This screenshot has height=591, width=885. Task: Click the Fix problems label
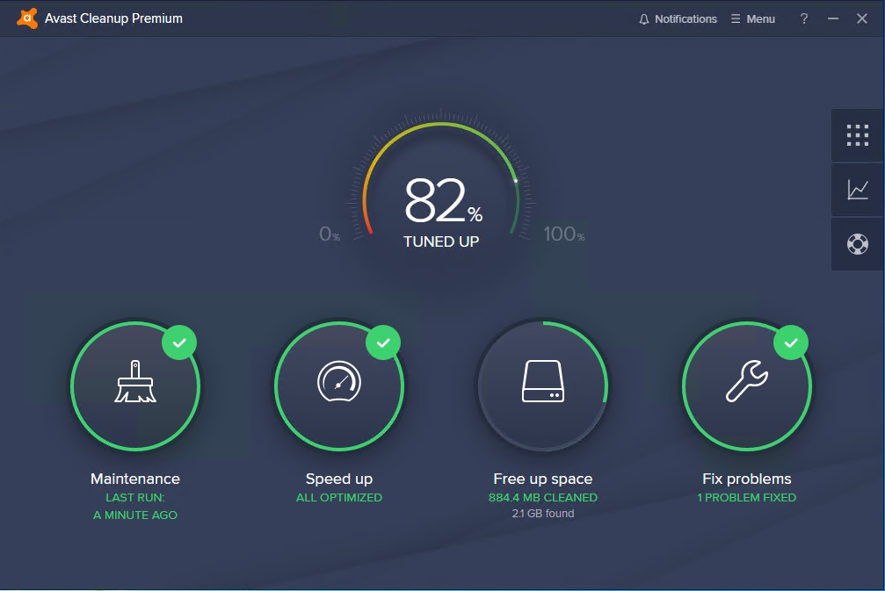747,479
